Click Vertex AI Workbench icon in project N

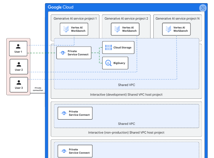[x=167, y=30]
